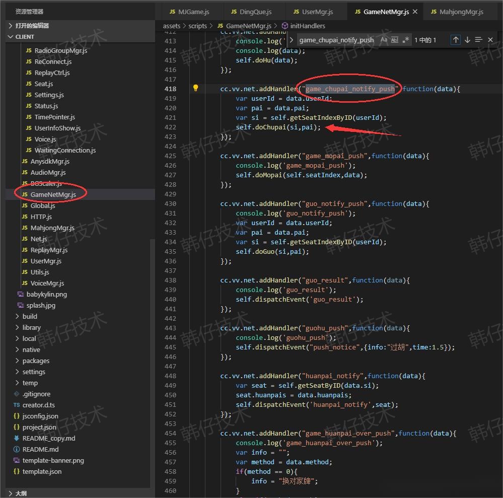The width and height of the screenshot is (503, 498).
Task: Open ReplayMgr.js file
Action: [x=49, y=250]
